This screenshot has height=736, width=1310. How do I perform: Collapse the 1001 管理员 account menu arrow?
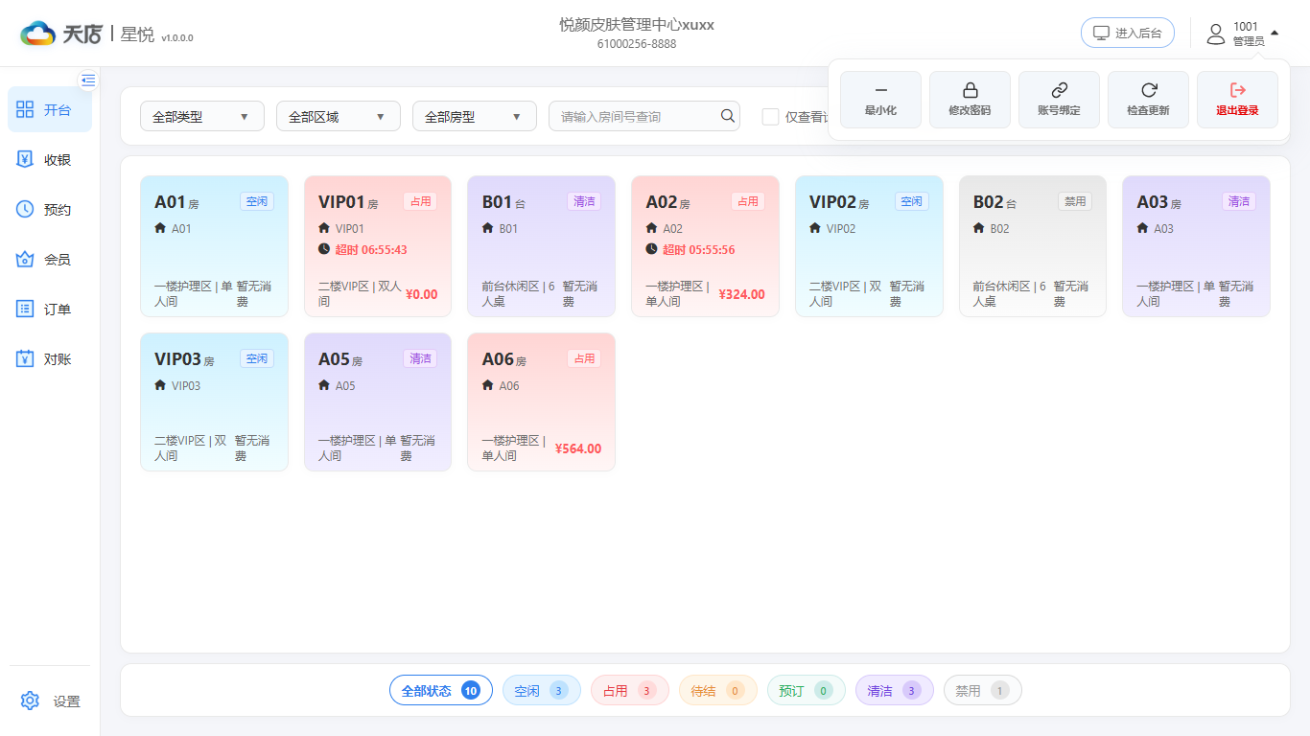coord(1275,33)
